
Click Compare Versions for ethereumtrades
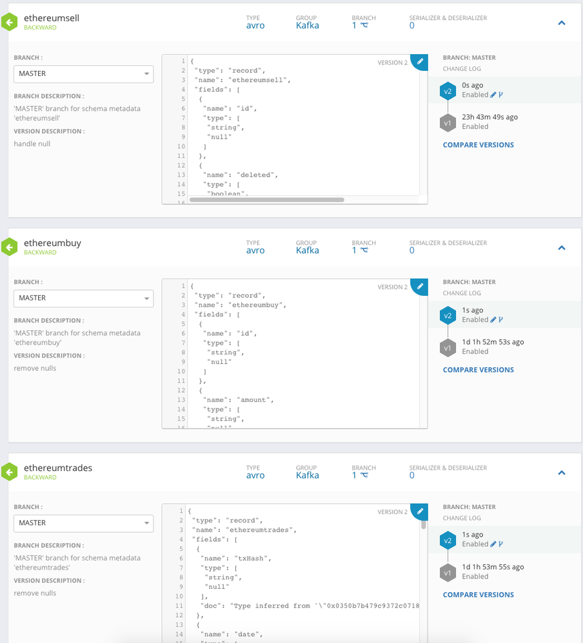tap(478, 595)
